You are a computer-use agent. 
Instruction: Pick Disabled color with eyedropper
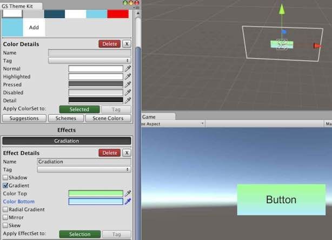[x=128, y=92]
